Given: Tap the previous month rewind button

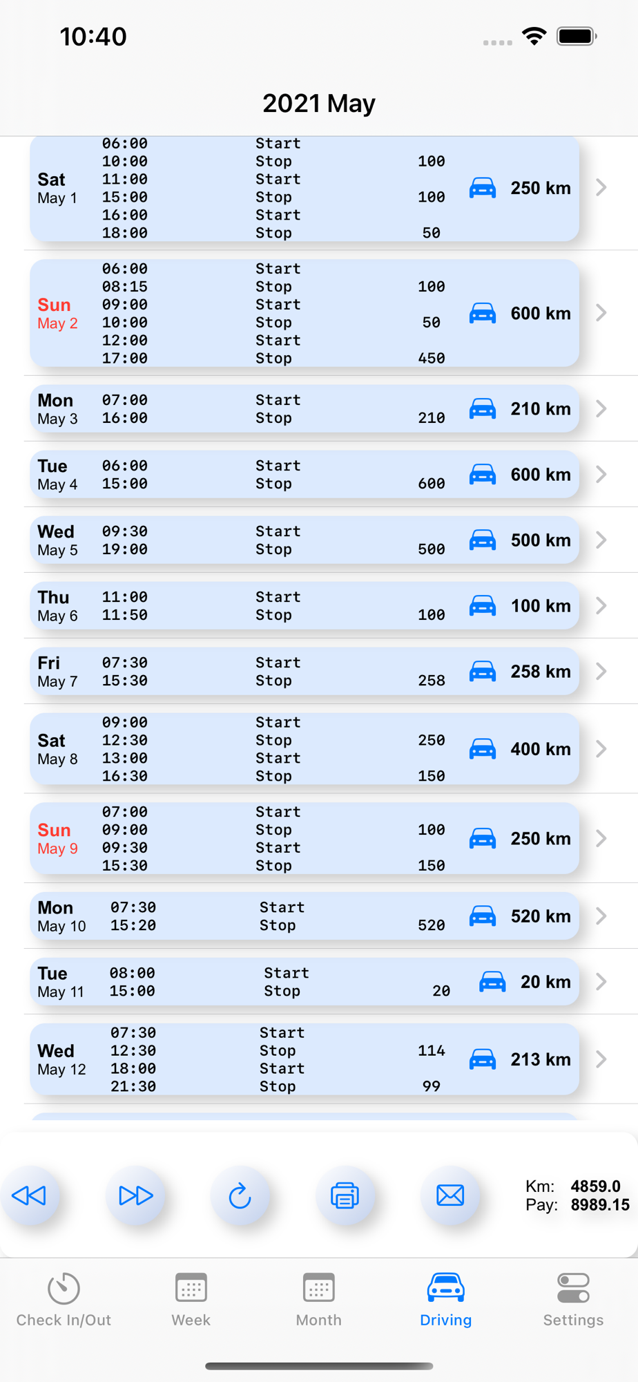Looking at the screenshot, I should pos(30,1195).
